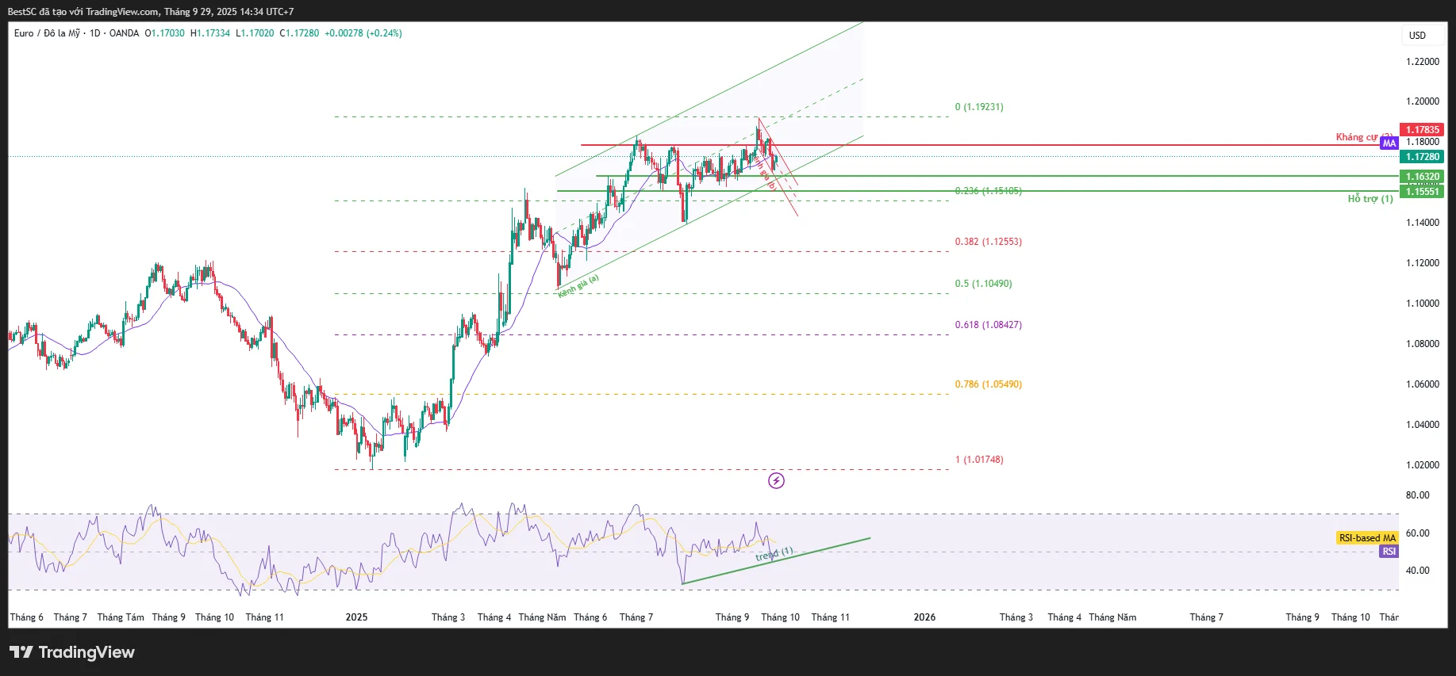
Task: Click the purple RSI tag
Action: (x=1389, y=552)
